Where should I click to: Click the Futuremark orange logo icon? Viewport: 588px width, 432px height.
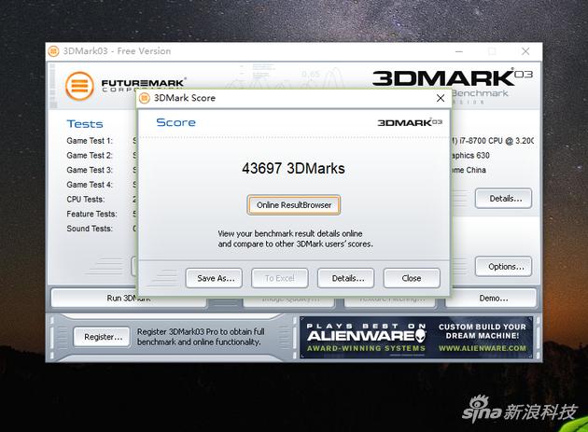[x=79, y=86]
